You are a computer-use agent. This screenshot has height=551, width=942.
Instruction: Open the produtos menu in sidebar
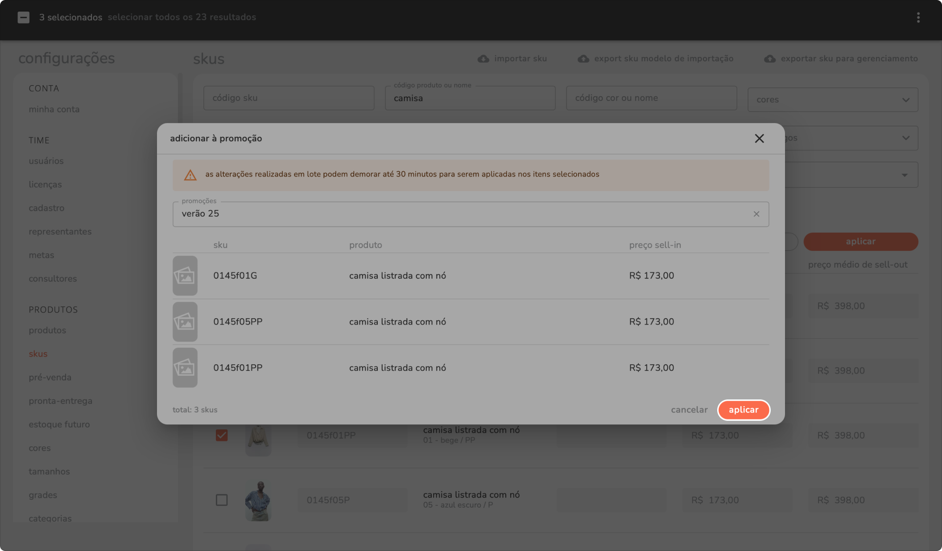tap(47, 330)
